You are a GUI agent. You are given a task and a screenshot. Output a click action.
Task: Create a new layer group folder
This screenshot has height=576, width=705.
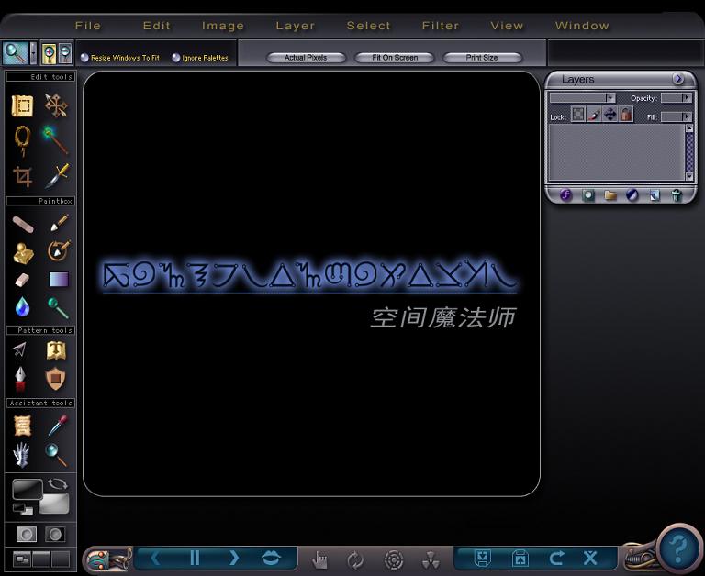[x=610, y=195]
